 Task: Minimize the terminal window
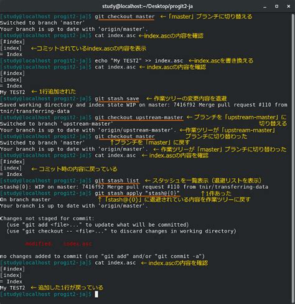[265, 7]
